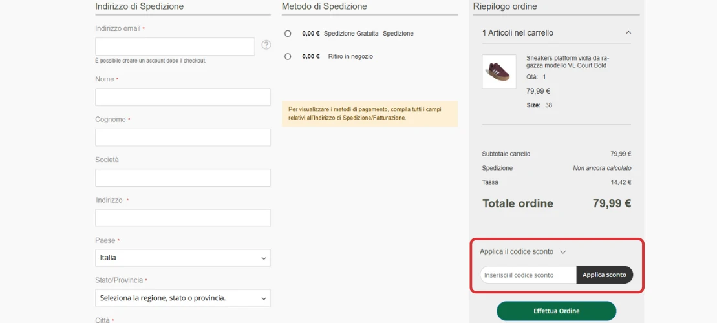Collapse the Articoli nel carrello section
The image size is (717, 323).
pos(628,33)
